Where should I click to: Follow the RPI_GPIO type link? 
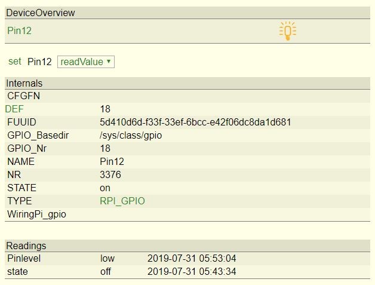pos(122,201)
